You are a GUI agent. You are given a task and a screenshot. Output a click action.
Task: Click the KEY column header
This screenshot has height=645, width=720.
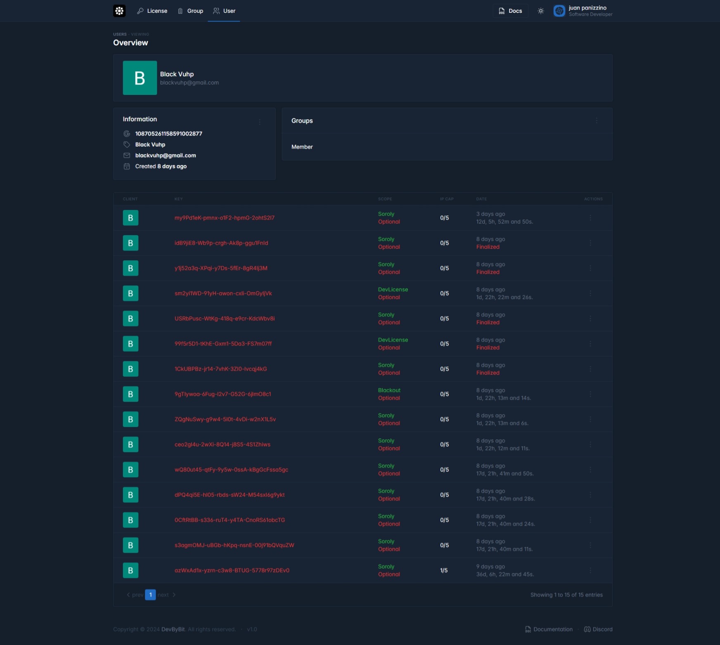(x=178, y=199)
